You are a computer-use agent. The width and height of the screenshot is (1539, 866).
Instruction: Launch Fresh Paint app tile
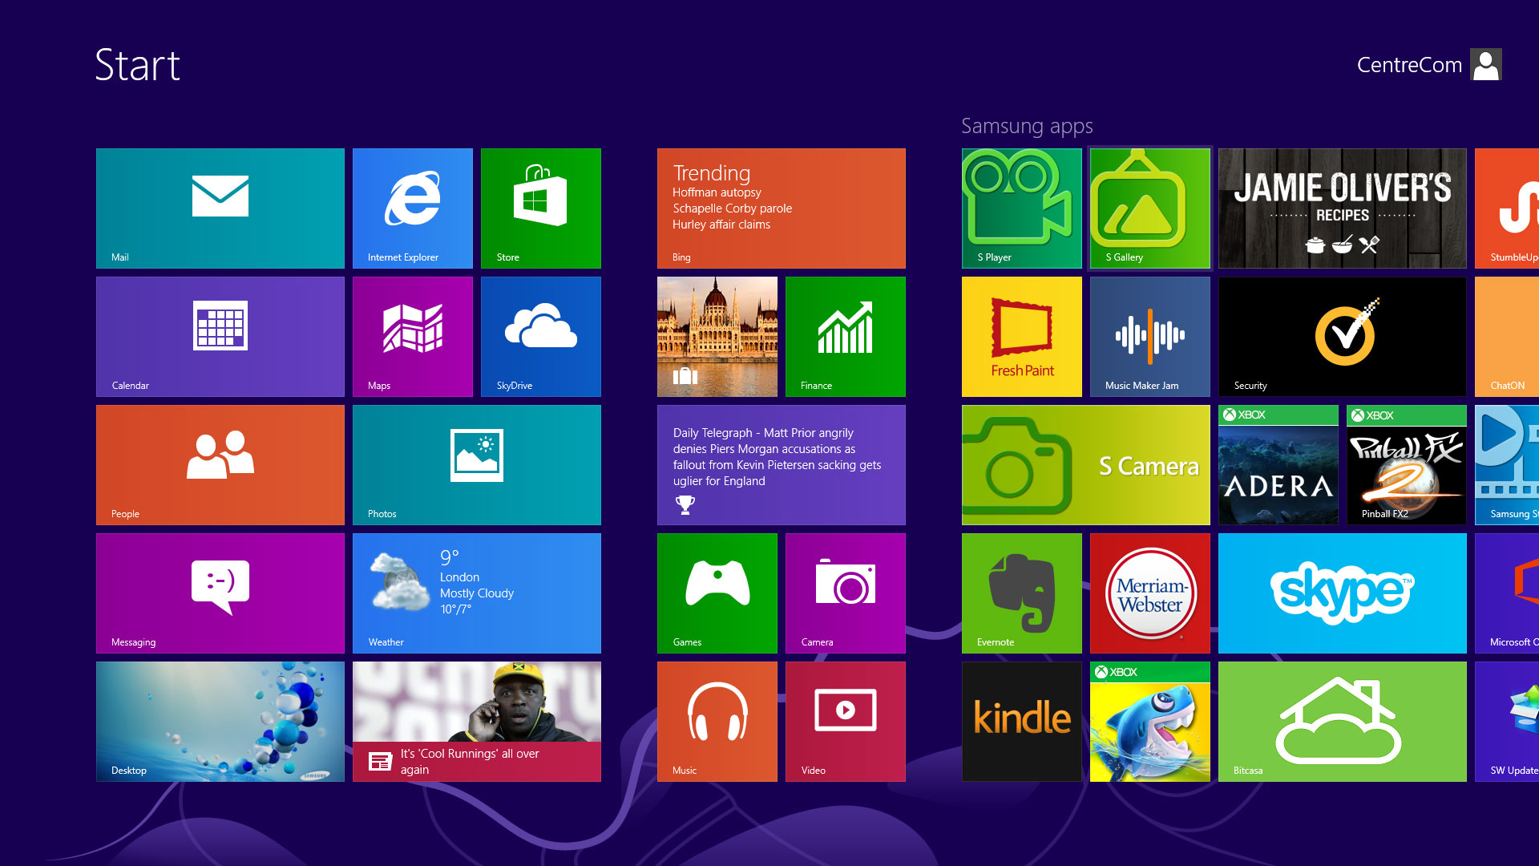coord(1021,336)
